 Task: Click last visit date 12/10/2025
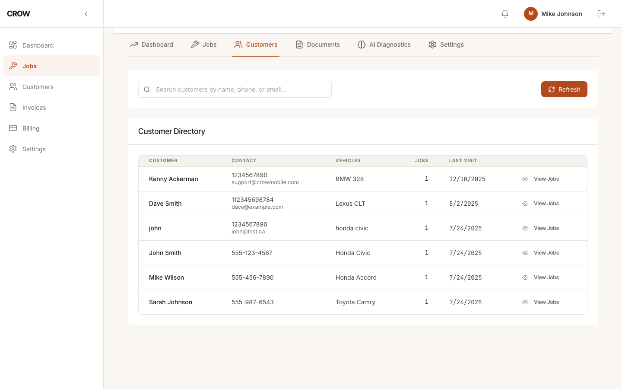point(467,179)
